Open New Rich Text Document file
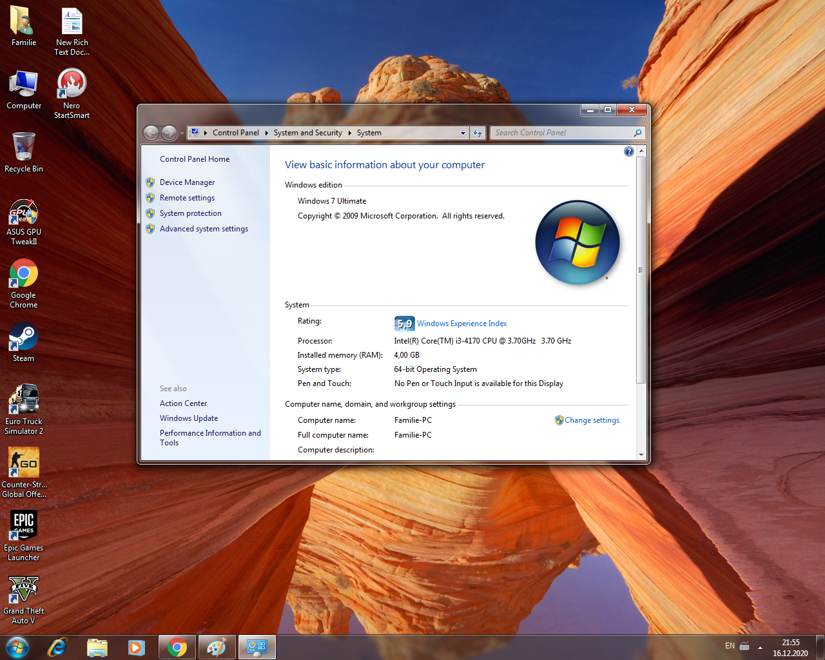The image size is (825, 660). pos(72,31)
